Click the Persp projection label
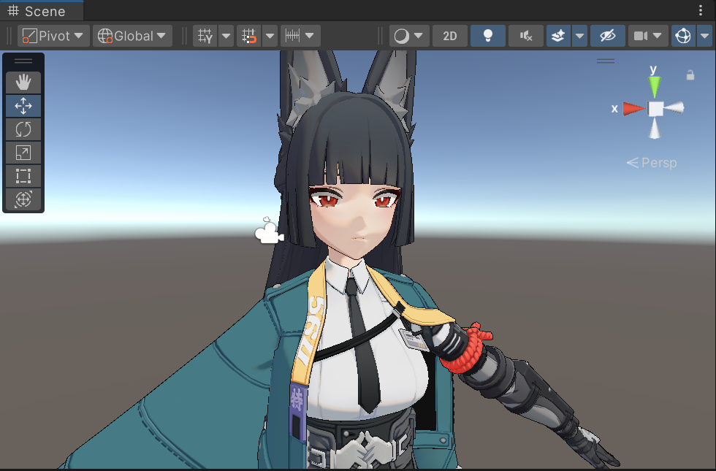 pos(652,163)
